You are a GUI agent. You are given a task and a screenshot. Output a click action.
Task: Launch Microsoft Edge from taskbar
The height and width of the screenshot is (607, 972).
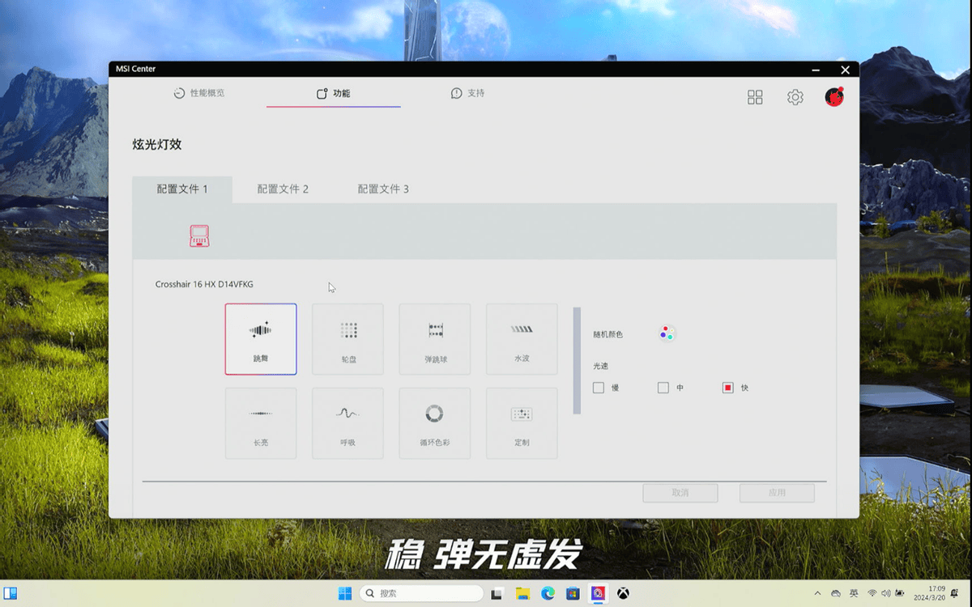coord(548,593)
